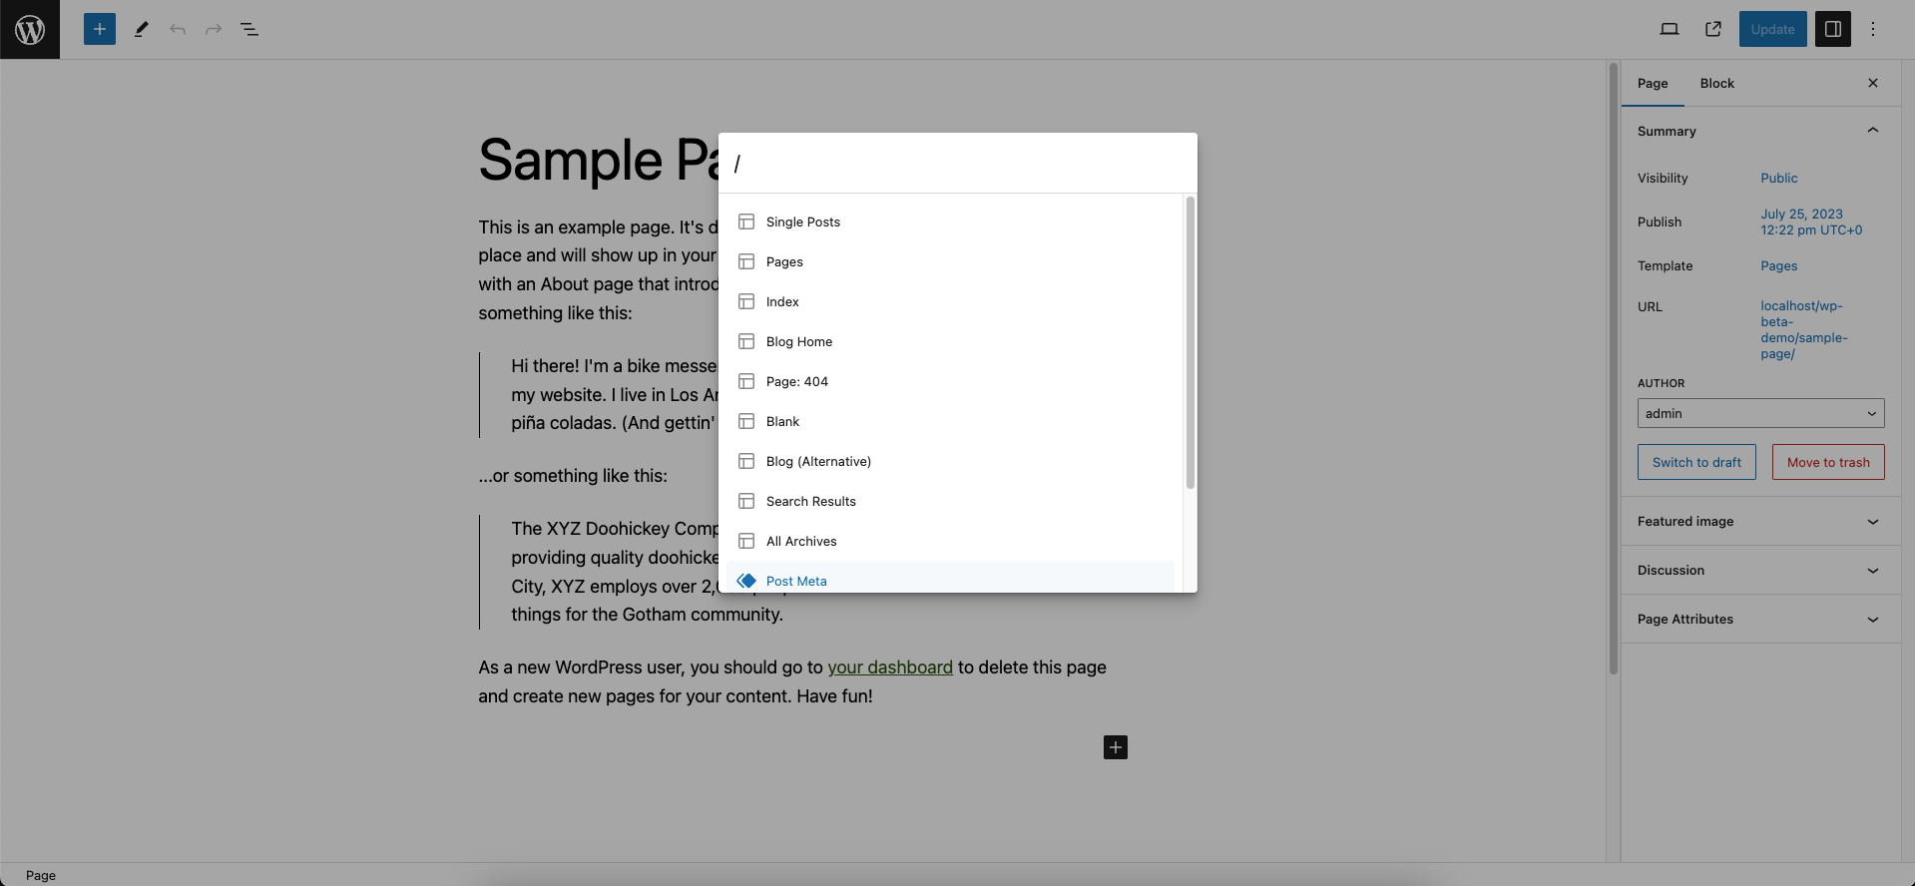This screenshot has height=886, width=1915.
Task: Click the Page breadcrumb in footer
Action: (x=41, y=875)
